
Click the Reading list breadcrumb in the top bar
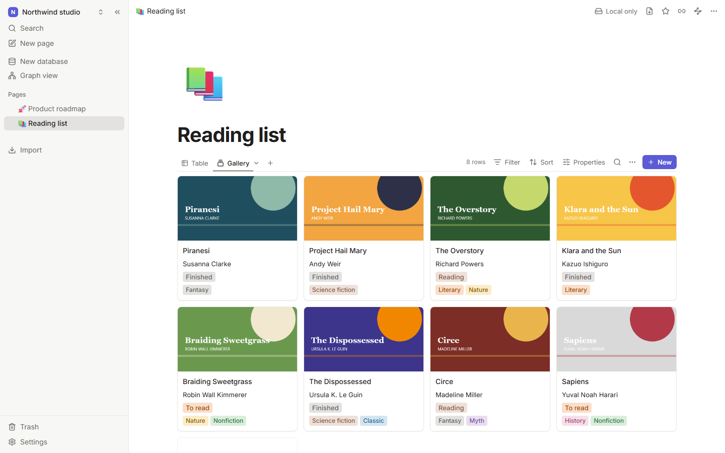161,11
